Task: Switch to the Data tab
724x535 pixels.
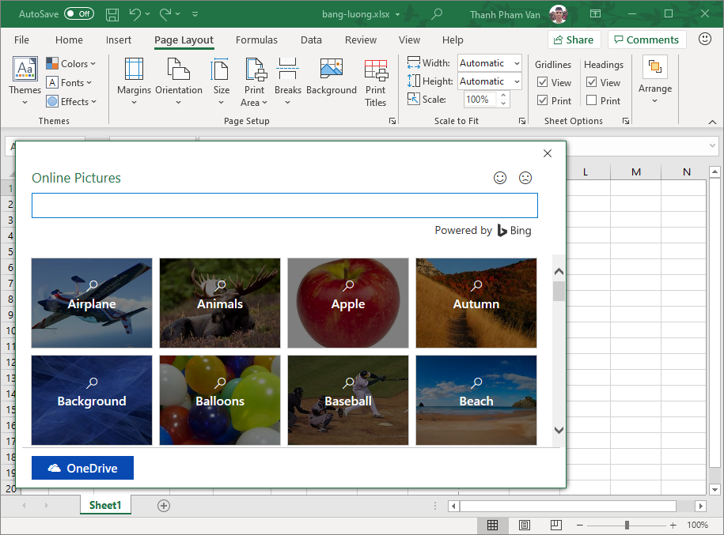Action: (x=311, y=40)
